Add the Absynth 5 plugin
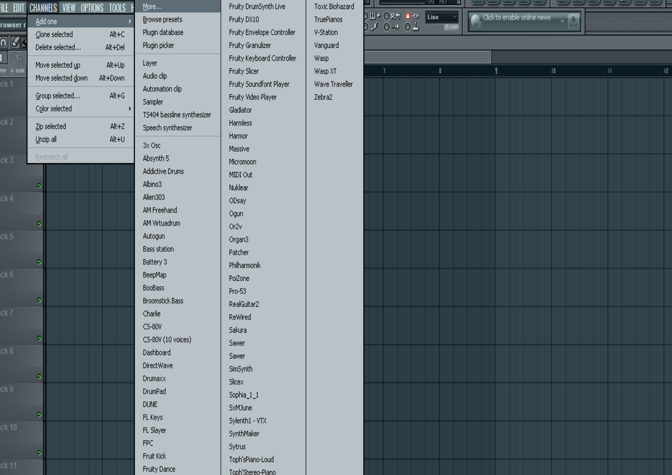Viewport: 672px width, 475px height. [178, 158]
